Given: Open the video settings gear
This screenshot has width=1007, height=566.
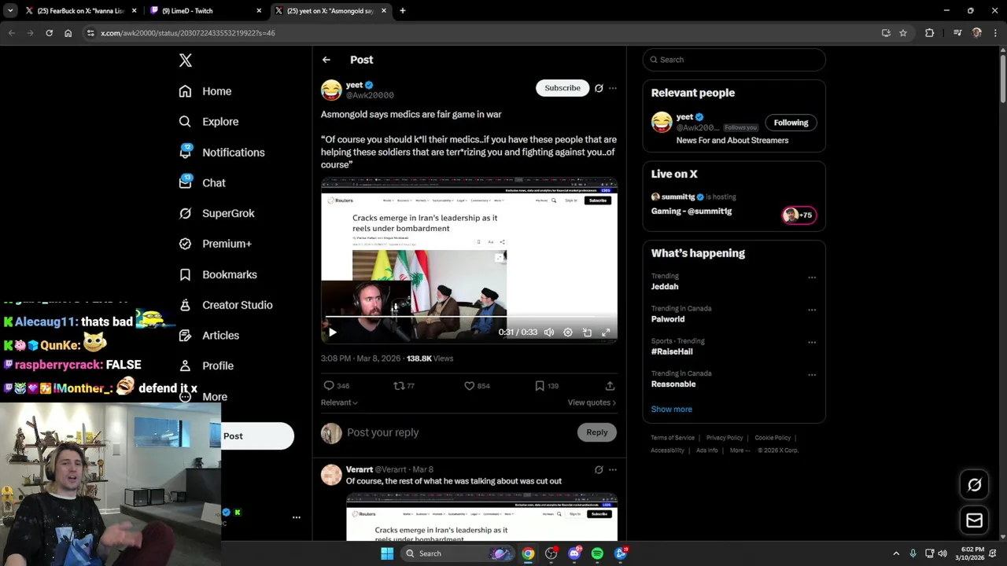Looking at the screenshot, I should click(568, 333).
